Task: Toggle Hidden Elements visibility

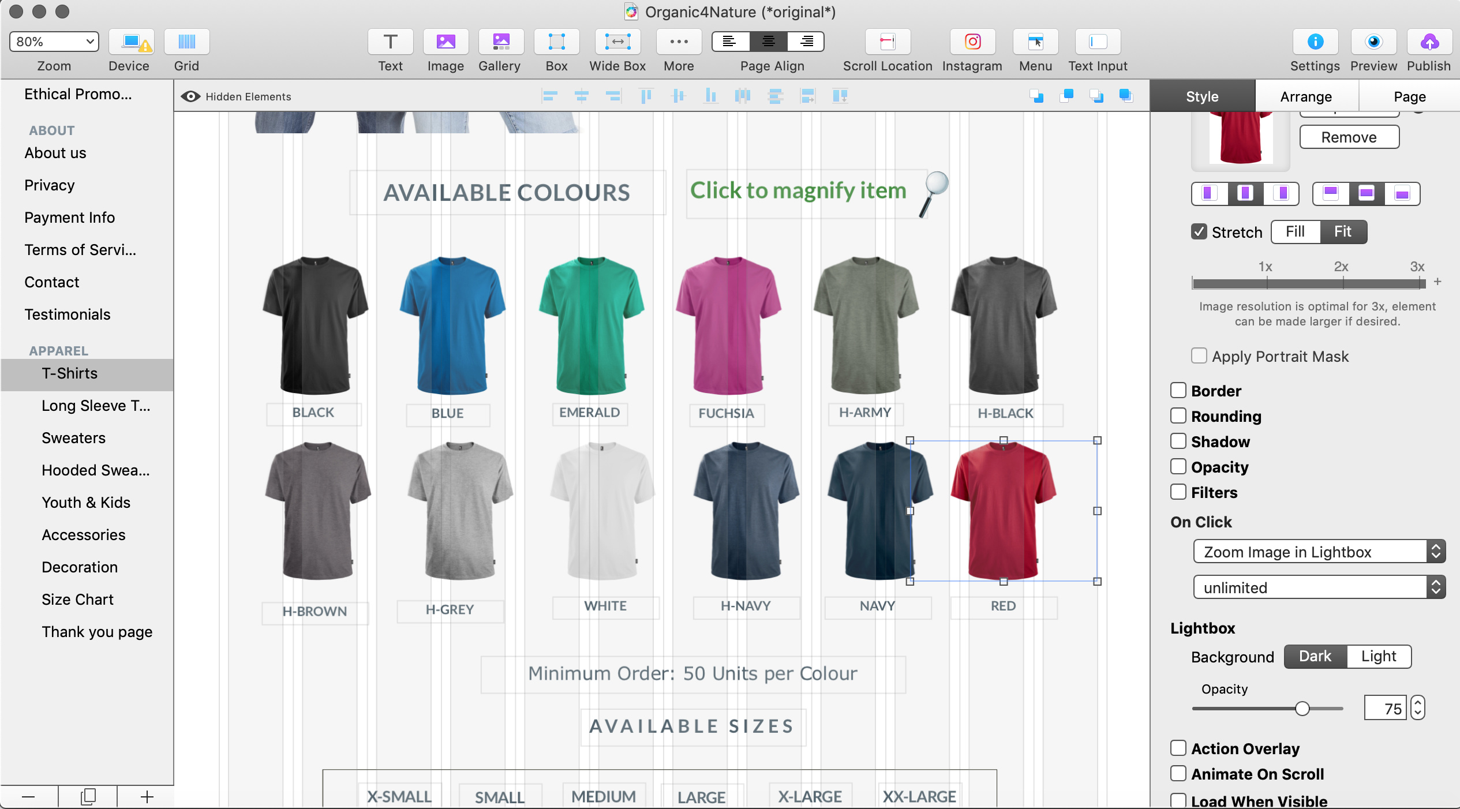Action: pos(235,96)
